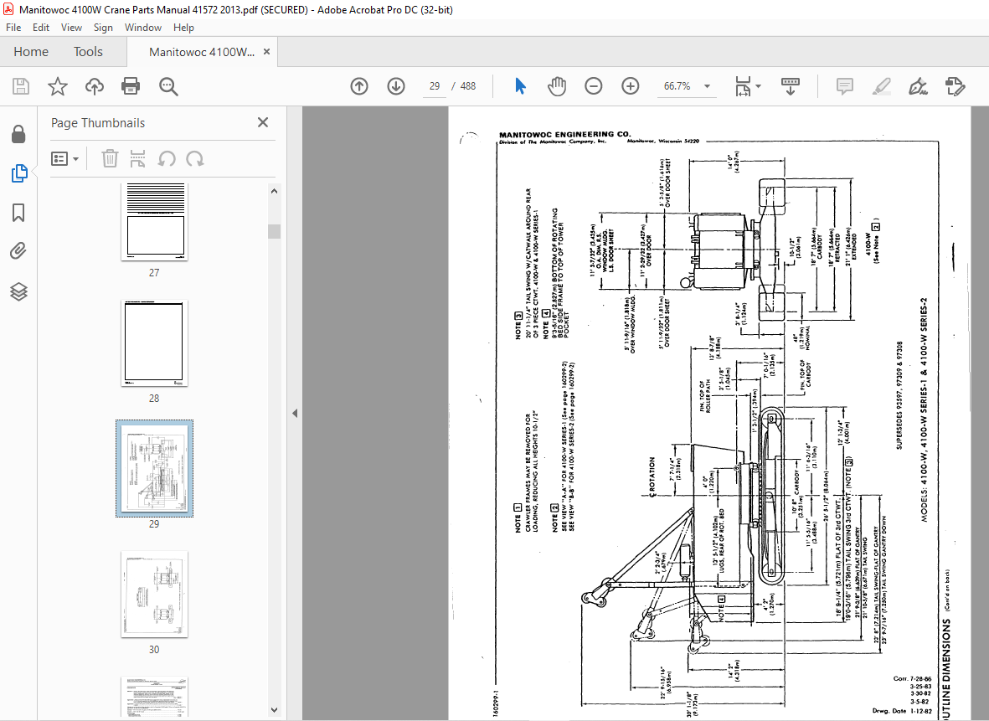Click the thumbnails scrollbar handle
This screenshot has width=989, height=721.
(x=274, y=231)
